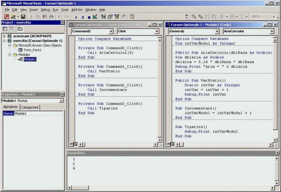Toggle Design Mode icon in the toolbar
This screenshot has width=281, height=192.
tap(95, 17)
